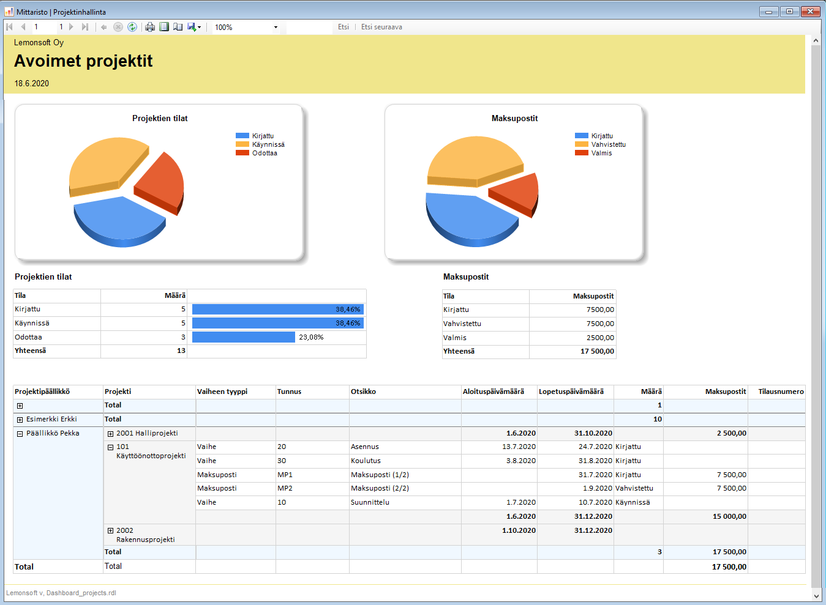Open the 100% zoom combo box

pyautogui.click(x=246, y=27)
